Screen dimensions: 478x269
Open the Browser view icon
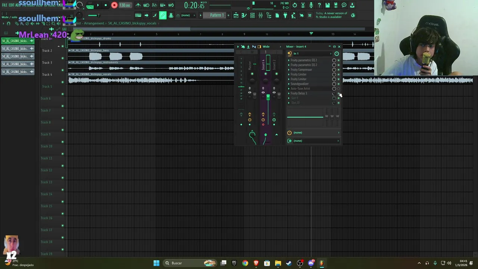(269, 15)
